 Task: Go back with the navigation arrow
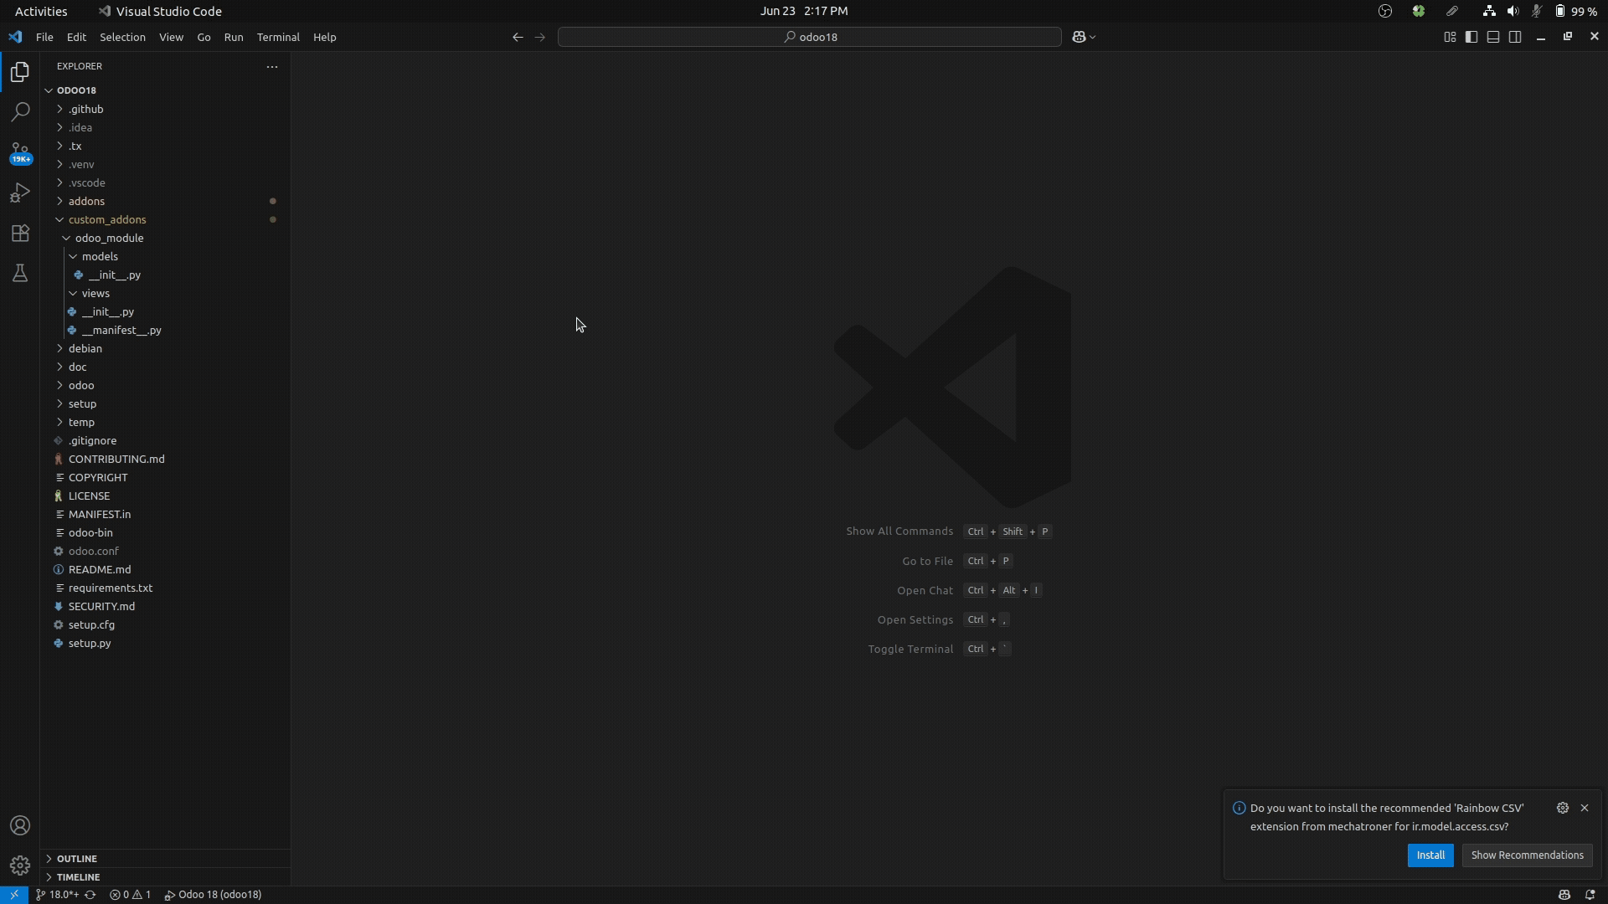(518, 37)
